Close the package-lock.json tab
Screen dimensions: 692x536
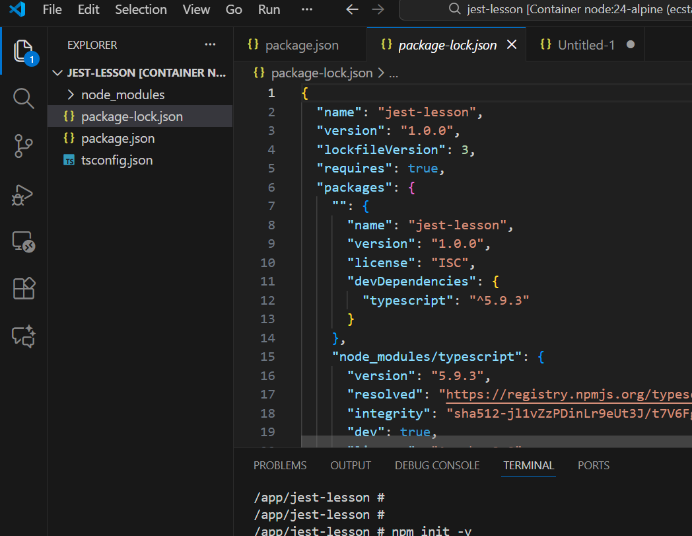pos(512,45)
